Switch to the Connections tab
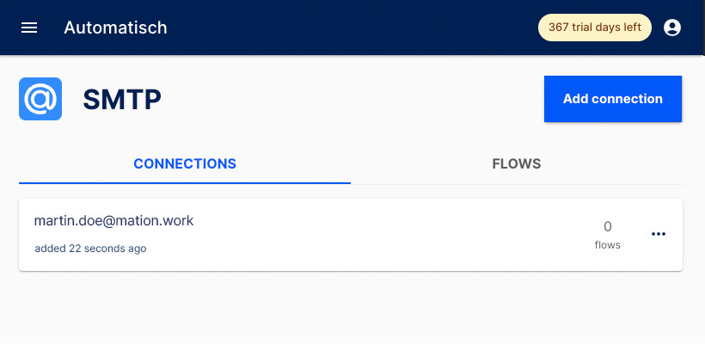Image resolution: width=705 pixels, height=344 pixels. 185,163
